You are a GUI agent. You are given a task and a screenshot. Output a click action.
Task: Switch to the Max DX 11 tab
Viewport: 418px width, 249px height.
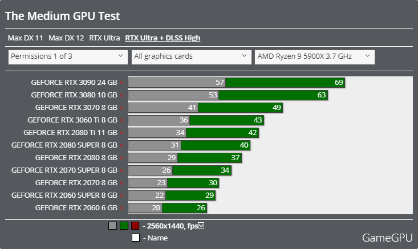25,38
